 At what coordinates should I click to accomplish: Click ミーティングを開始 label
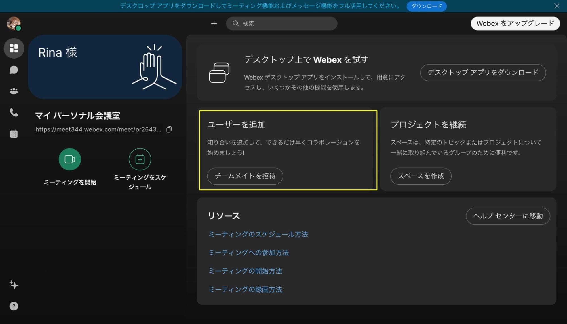70,182
